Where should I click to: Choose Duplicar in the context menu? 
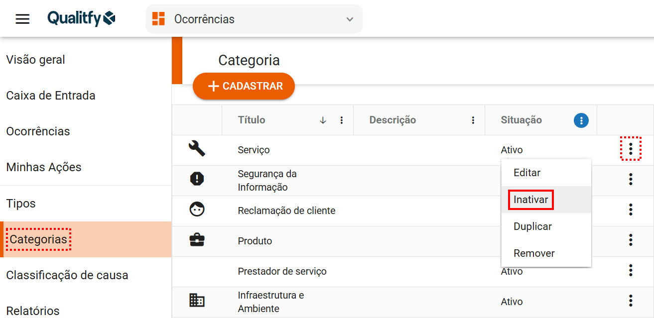pos(532,226)
